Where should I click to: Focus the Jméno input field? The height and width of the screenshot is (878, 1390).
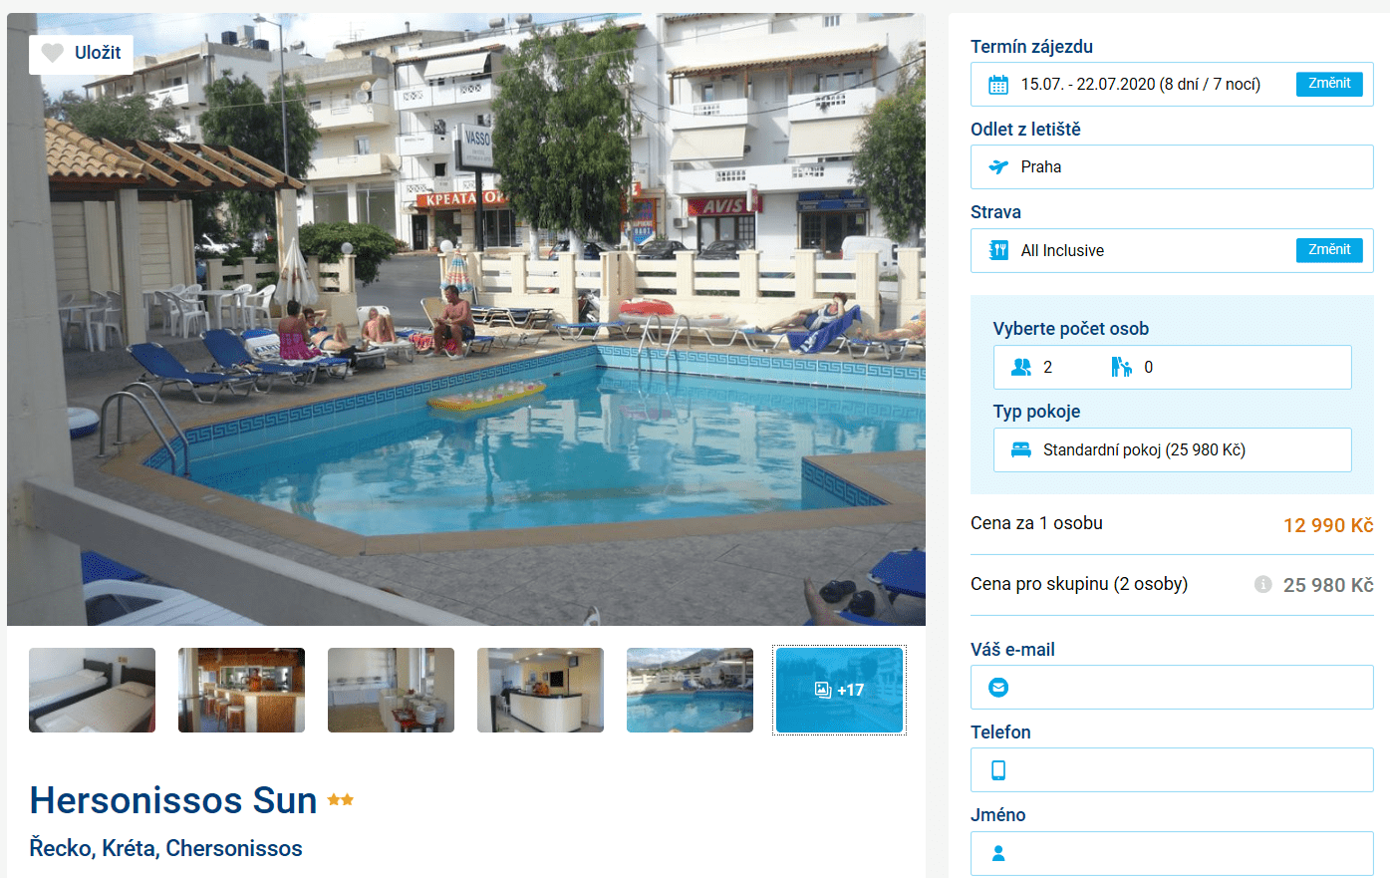[1172, 853]
